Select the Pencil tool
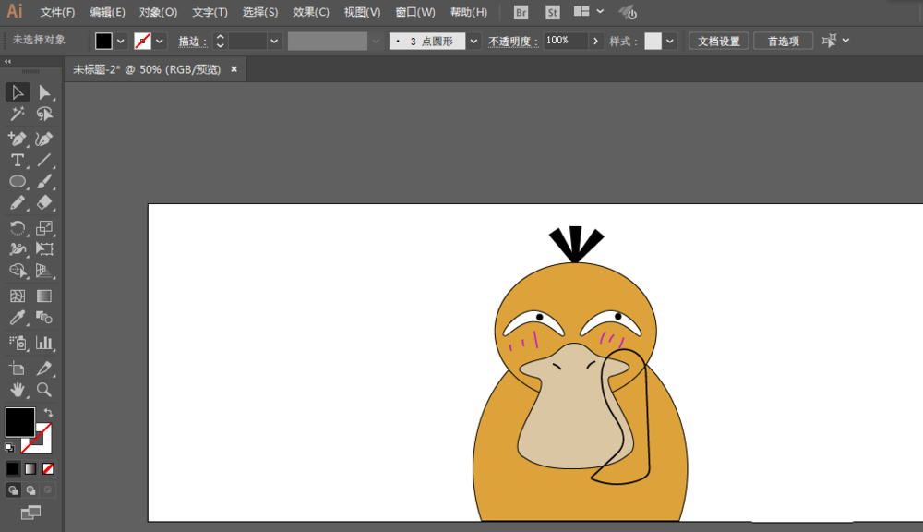The height and width of the screenshot is (532, 923). click(18, 202)
